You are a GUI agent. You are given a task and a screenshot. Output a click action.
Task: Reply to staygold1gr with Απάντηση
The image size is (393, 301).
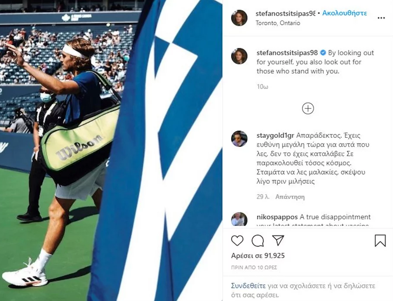pos(290,197)
